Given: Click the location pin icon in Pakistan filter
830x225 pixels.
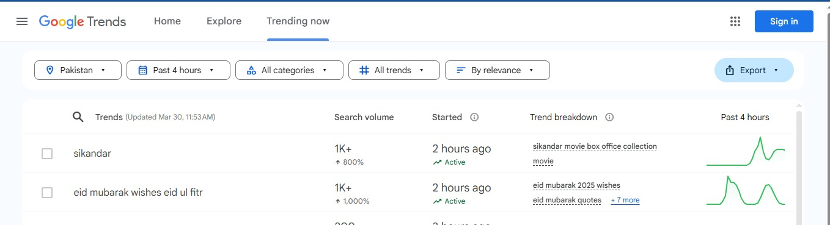Looking at the screenshot, I should [50, 70].
